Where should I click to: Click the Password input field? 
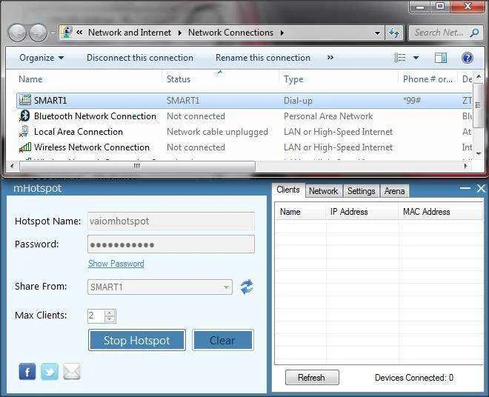click(x=171, y=244)
